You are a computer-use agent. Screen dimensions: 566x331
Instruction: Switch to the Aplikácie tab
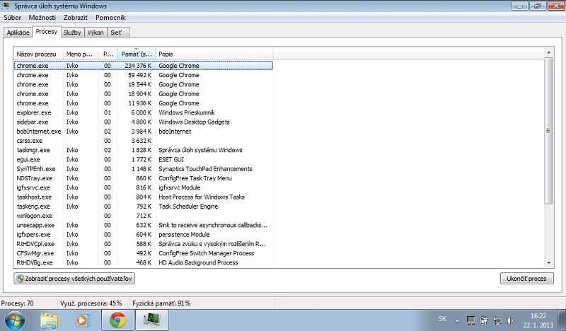(x=18, y=32)
